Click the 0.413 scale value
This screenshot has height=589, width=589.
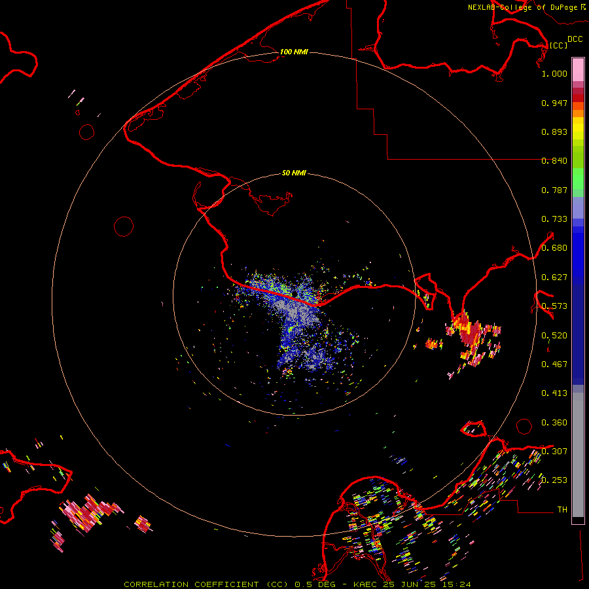point(554,393)
